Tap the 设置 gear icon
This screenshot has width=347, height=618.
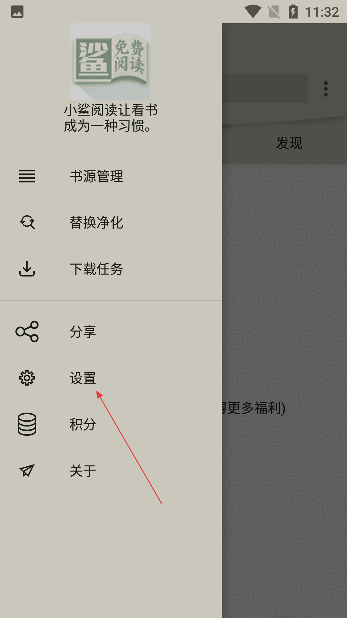(x=27, y=378)
